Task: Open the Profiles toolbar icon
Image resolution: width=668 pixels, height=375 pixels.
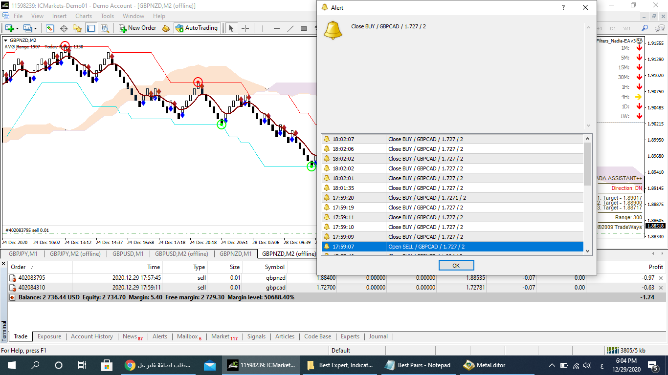Action: click(x=27, y=28)
